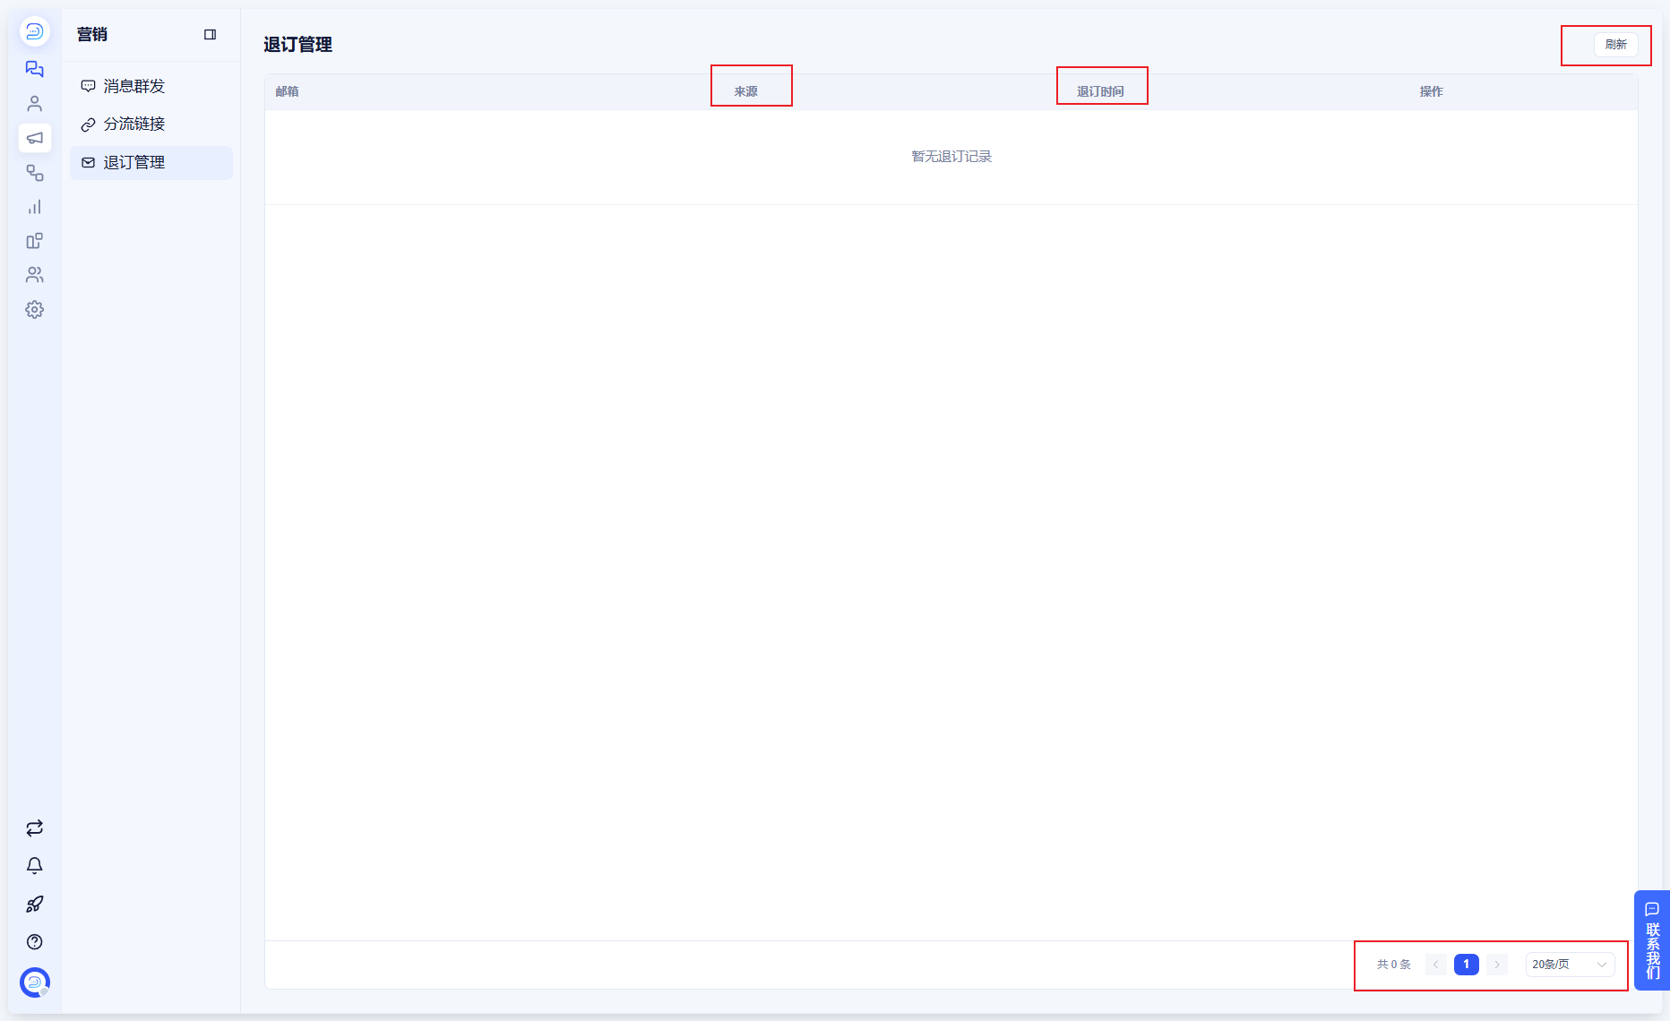Open the settings gear icon
The width and height of the screenshot is (1670, 1021).
[x=34, y=309]
